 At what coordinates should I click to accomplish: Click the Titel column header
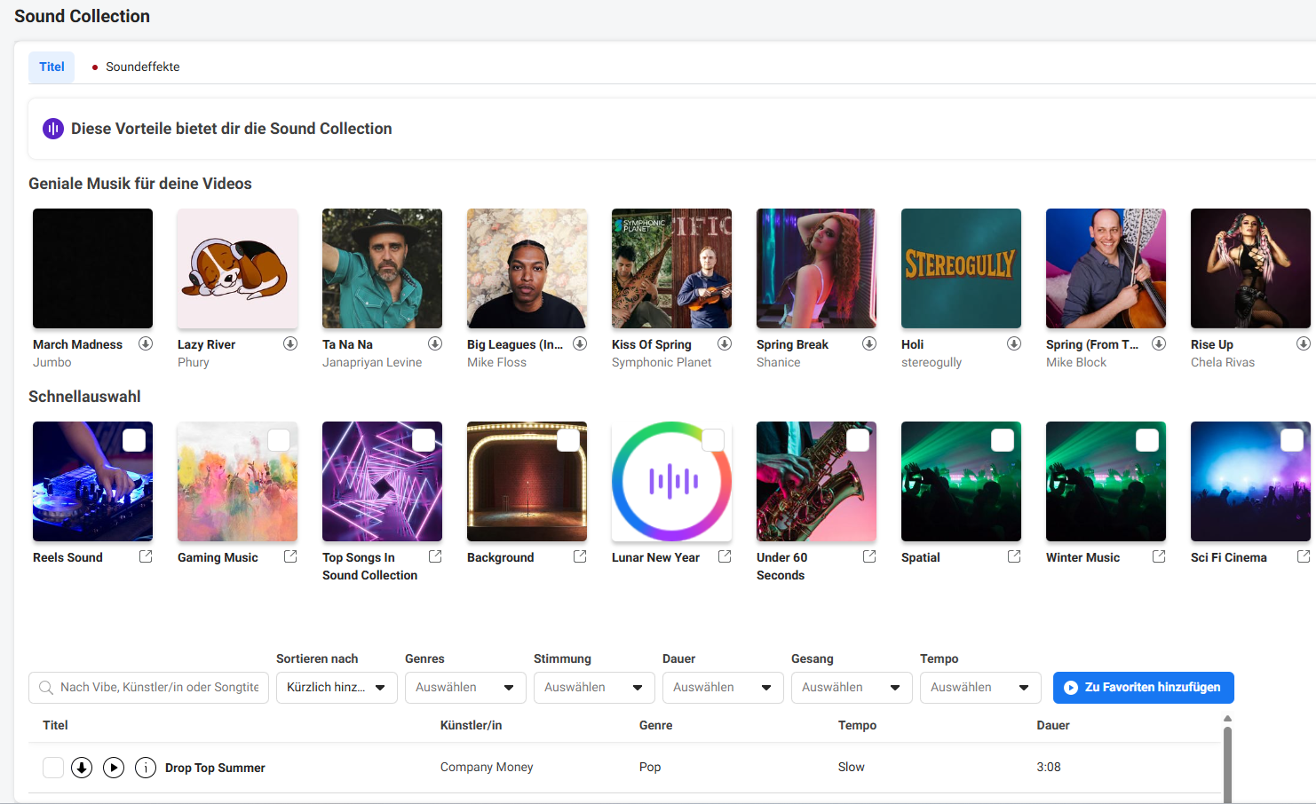click(x=55, y=726)
